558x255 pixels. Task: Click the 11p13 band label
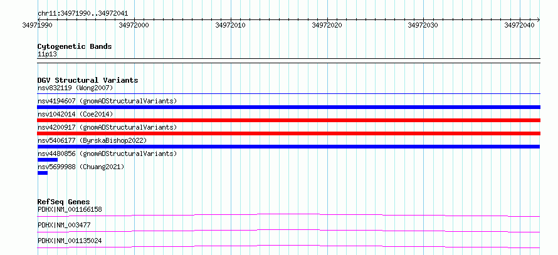(x=47, y=54)
